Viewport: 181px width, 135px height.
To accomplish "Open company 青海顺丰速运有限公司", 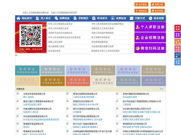I will pyautogui.click(x=33, y=124).
